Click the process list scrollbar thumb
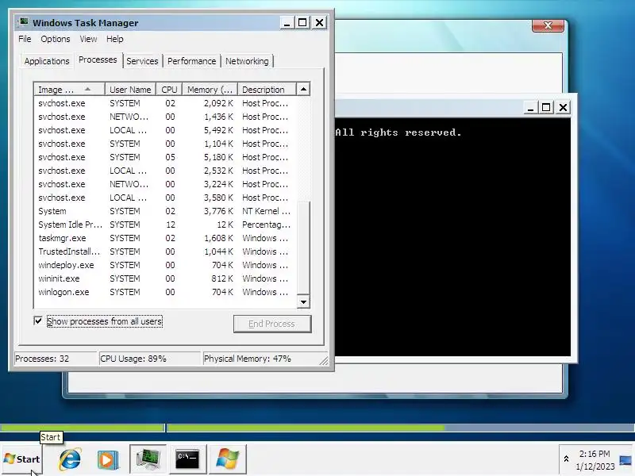 (303, 248)
